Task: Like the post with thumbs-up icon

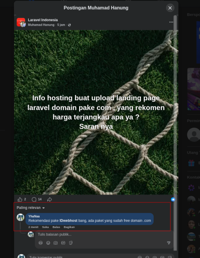Action: point(20,199)
